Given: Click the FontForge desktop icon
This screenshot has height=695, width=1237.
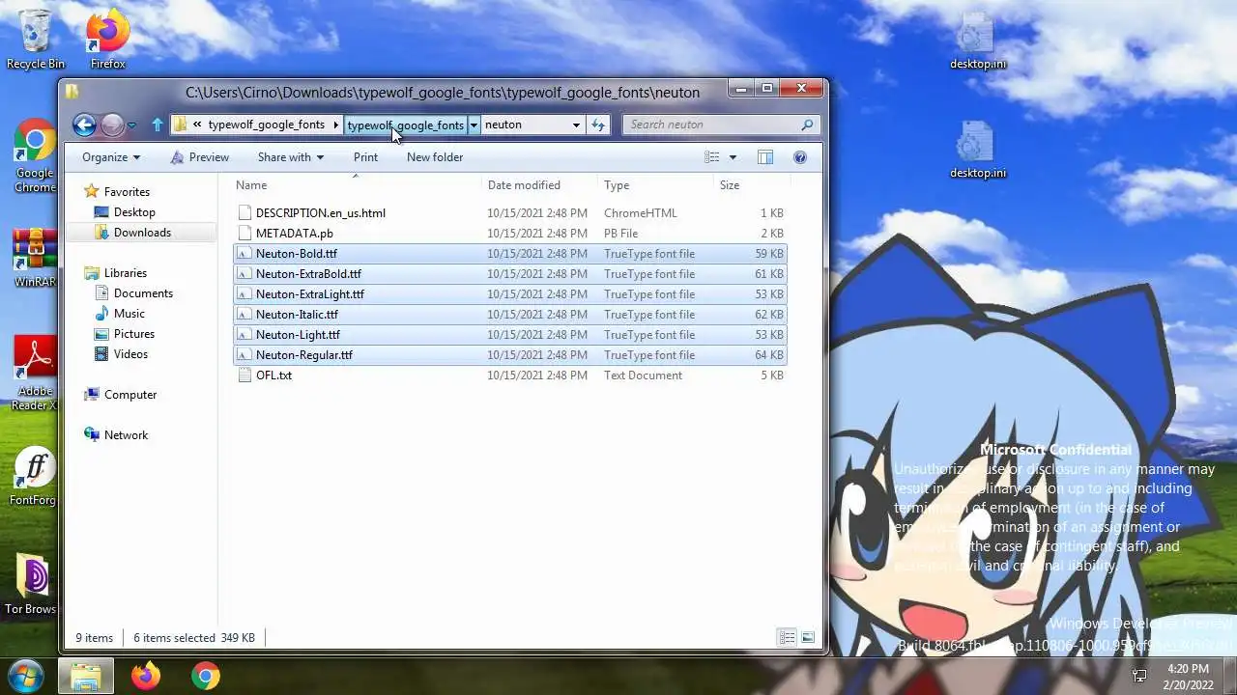Looking at the screenshot, I should click(35, 477).
